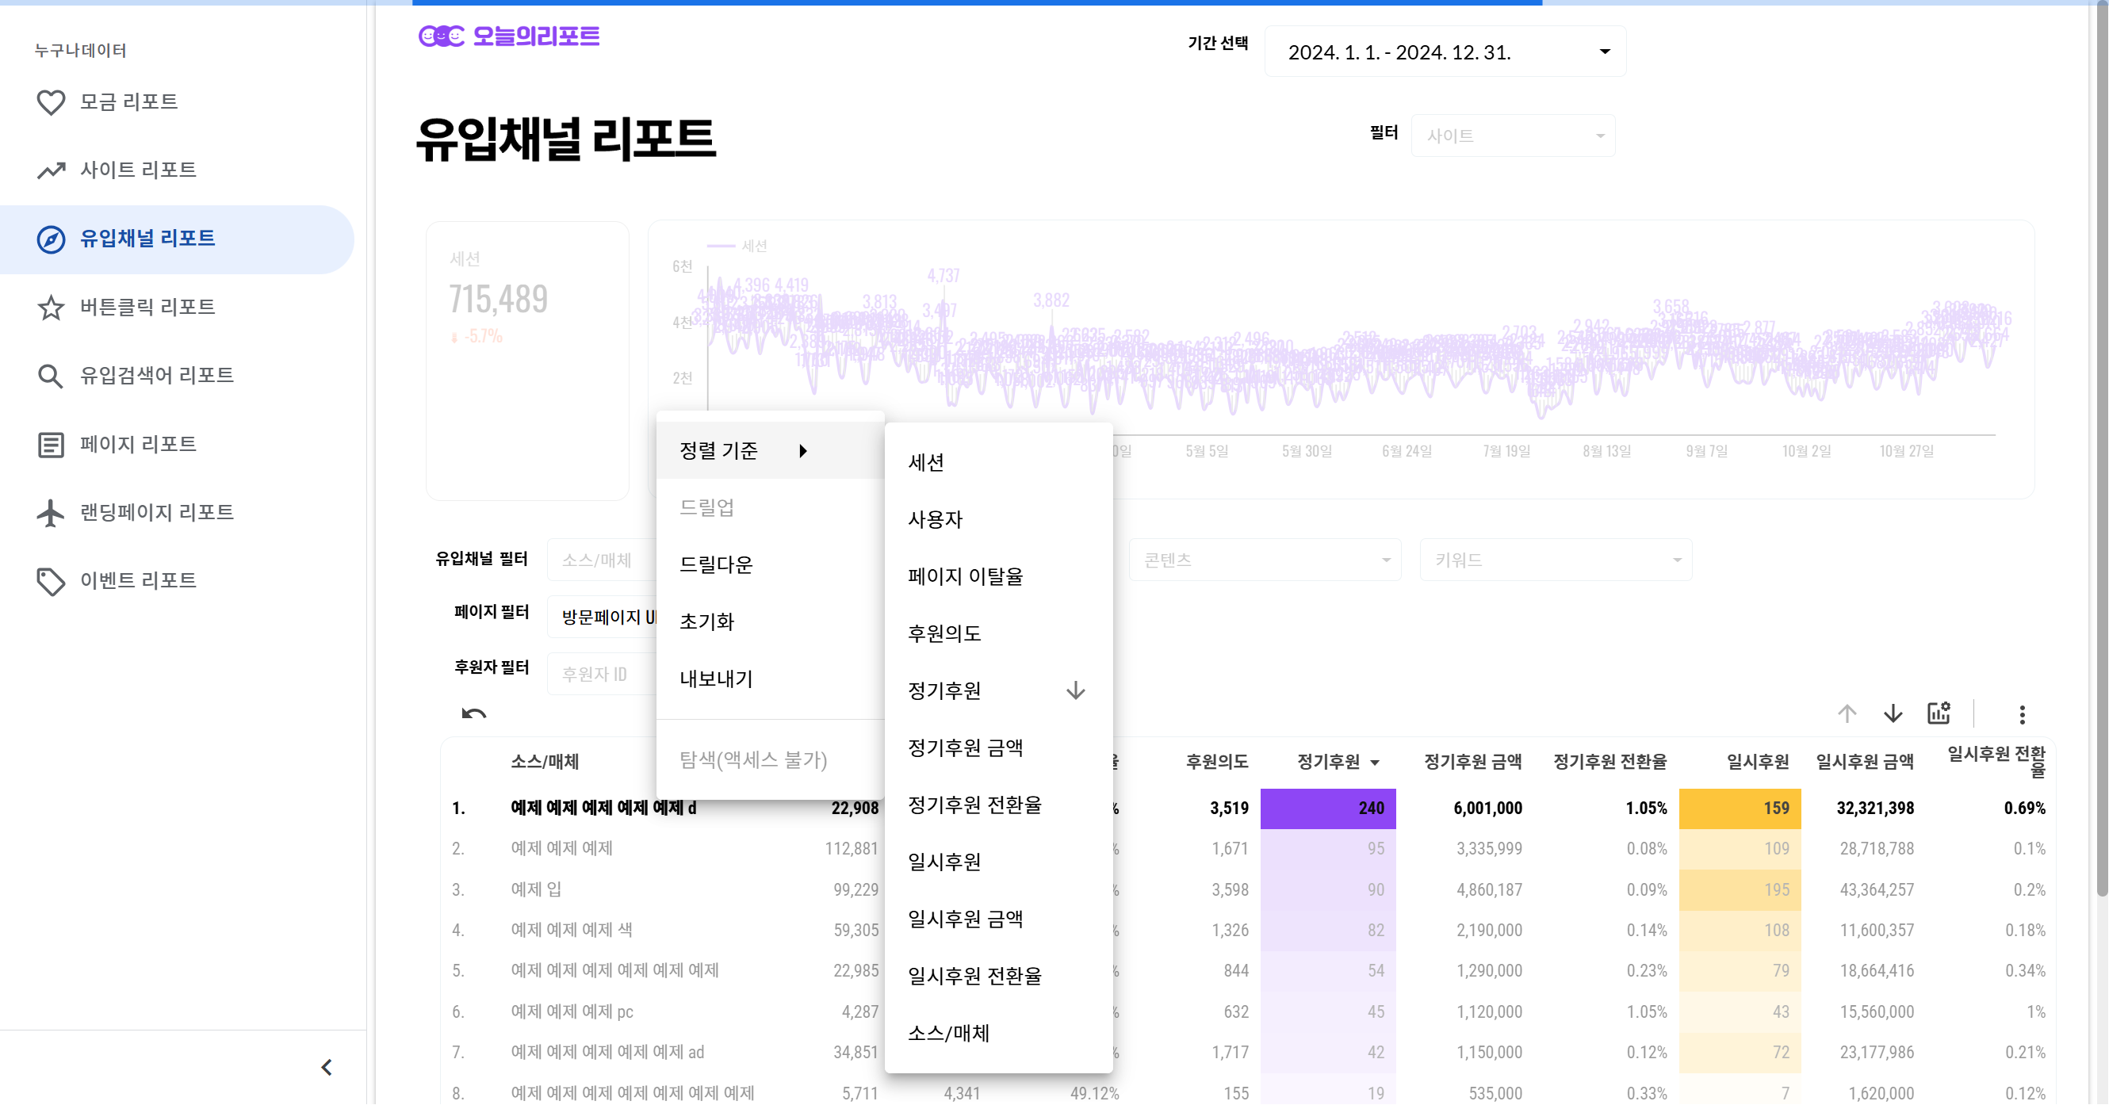Sort by 정기후원 금액 in the submenu
Image resolution: width=2109 pixels, height=1105 pixels.
(x=999, y=748)
